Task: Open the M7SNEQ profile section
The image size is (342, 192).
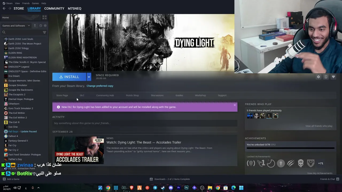Action: click(x=75, y=9)
